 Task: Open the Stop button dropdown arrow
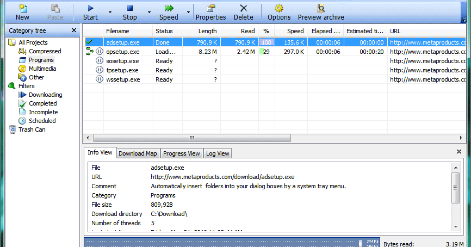149,13
